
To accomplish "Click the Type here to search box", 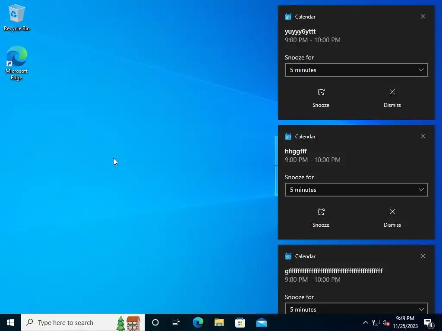I will [83, 322].
